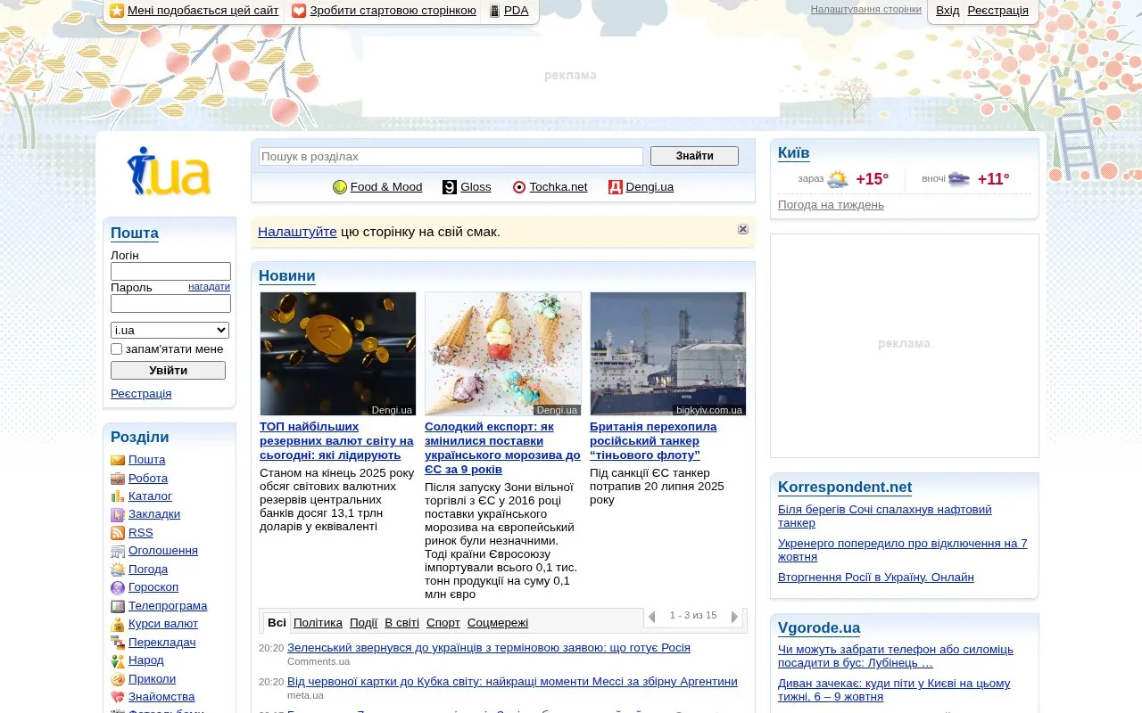Open the 'Новини' section heading

point(287,276)
